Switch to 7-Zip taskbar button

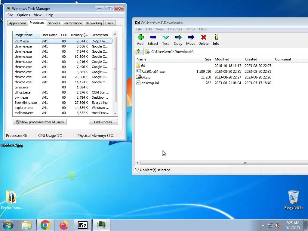[x=83, y=225]
